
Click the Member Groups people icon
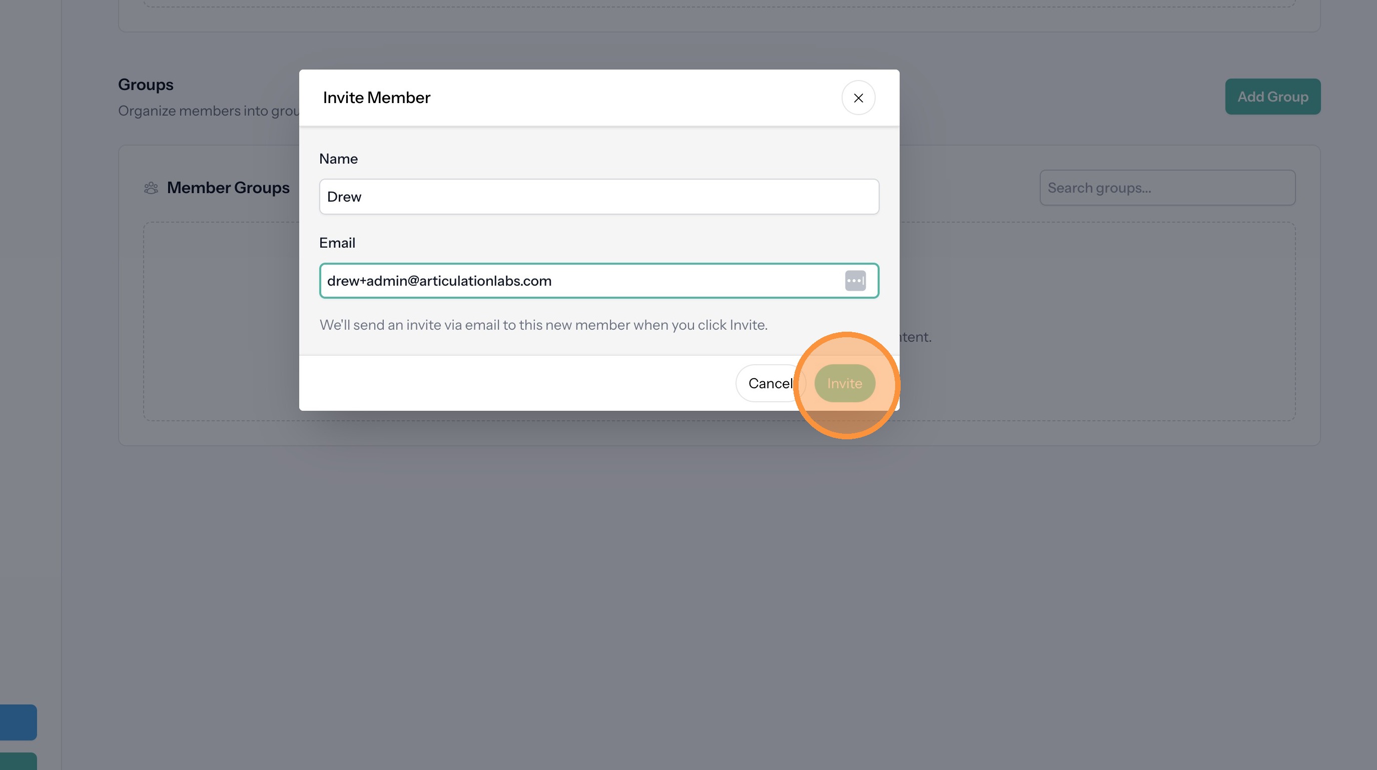tap(151, 188)
